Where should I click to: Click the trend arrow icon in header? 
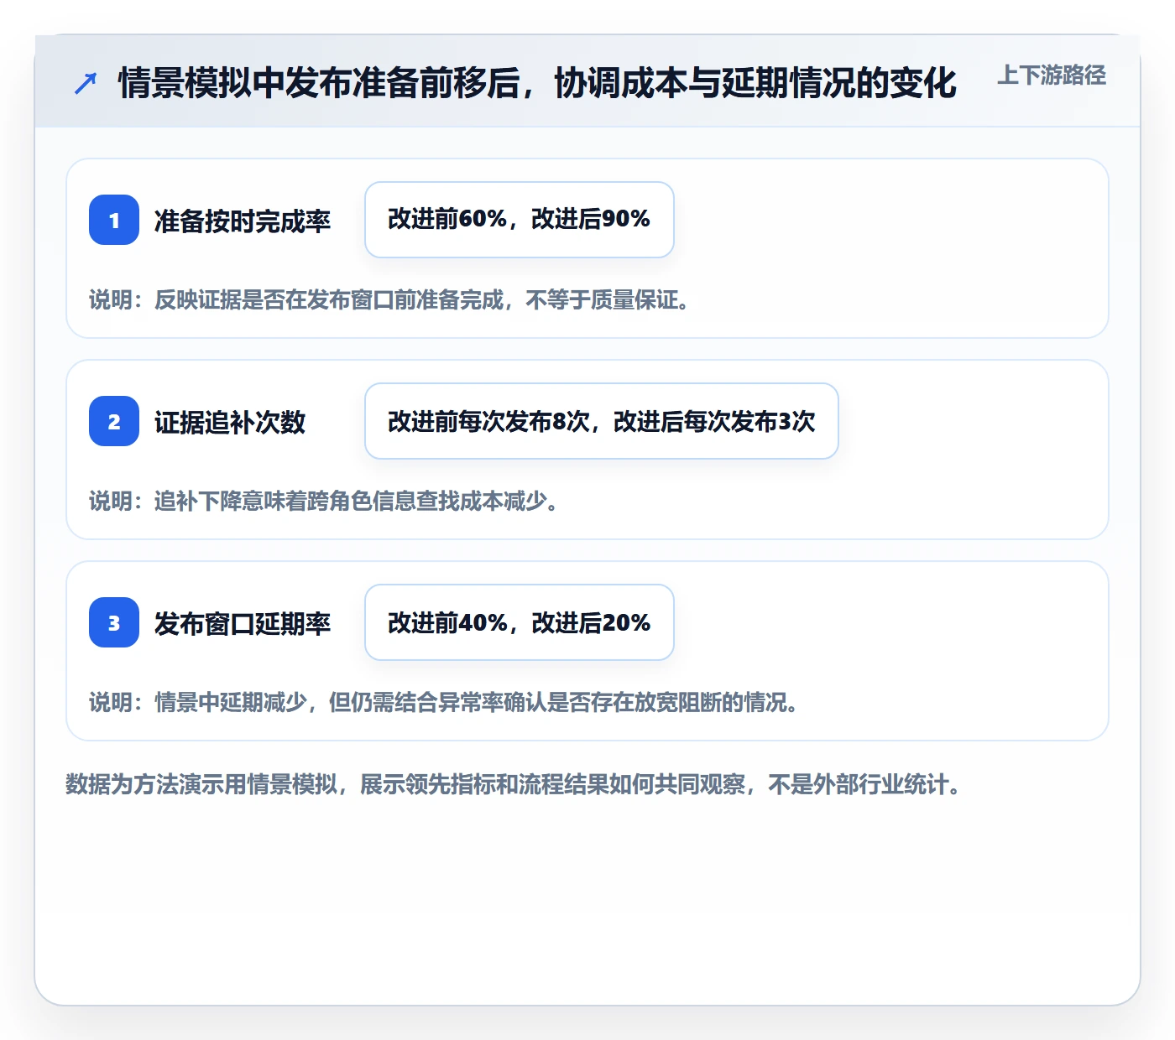pos(86,83)
